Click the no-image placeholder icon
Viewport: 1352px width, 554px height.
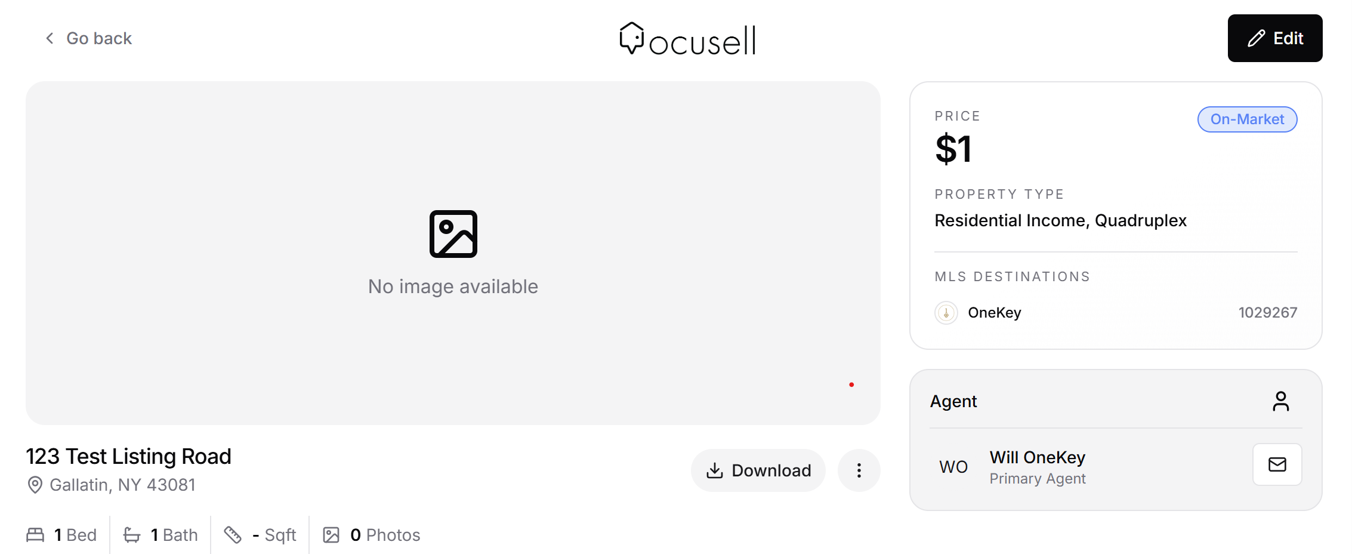point(453,234)
